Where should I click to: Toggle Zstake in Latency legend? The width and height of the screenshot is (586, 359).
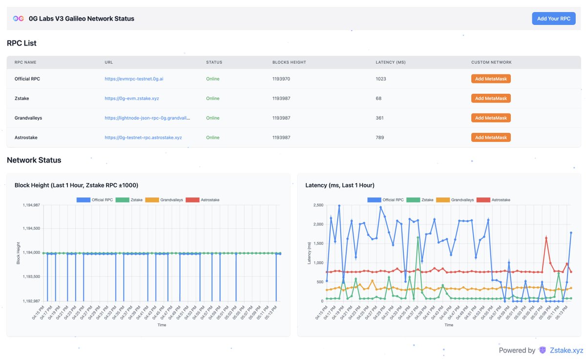(x=420, y=200)
